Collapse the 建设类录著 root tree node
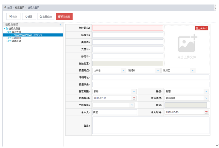The image size is (219, 148). point(4,29)
